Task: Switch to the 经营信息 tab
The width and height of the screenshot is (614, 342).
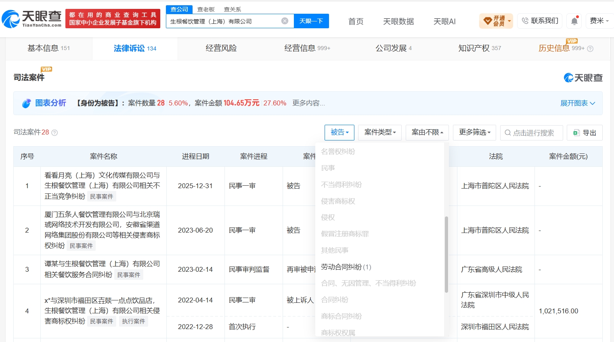Action: (x=307, y=48)
